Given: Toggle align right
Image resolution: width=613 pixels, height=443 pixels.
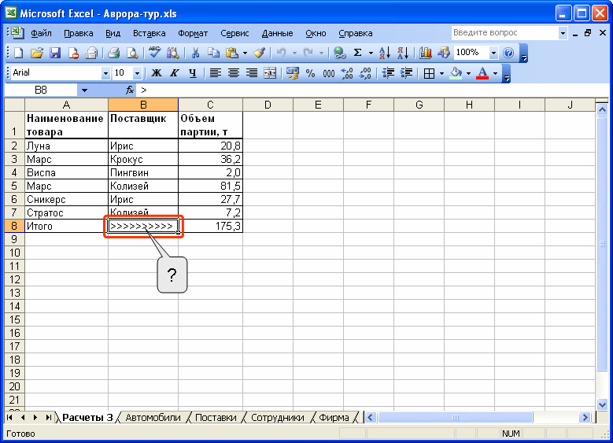Looking at the screenshot, I should click(x=252, y=72).
